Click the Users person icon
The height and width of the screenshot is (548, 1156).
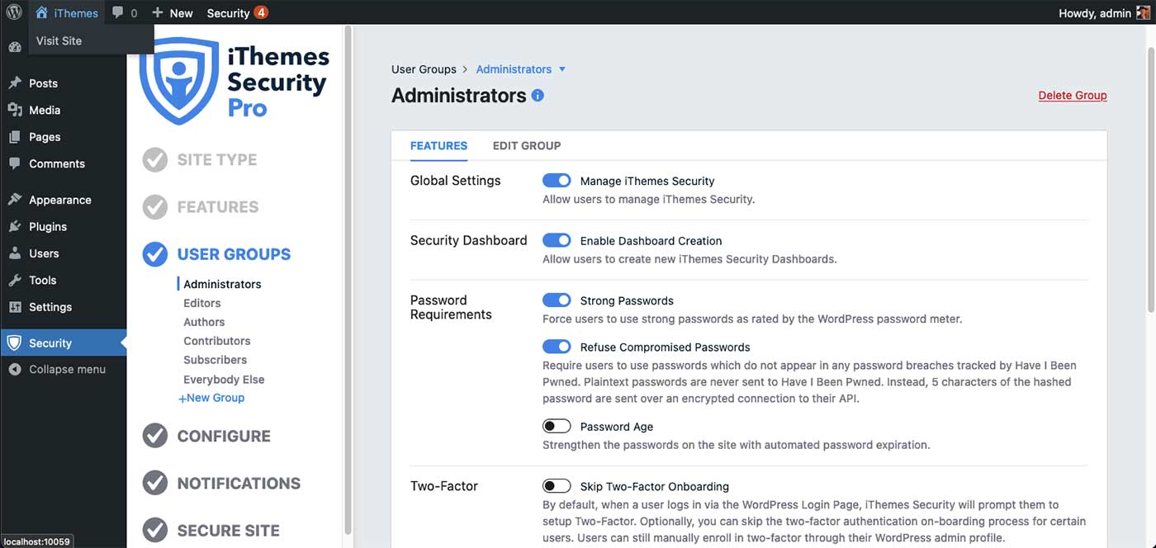pos(15,253)
